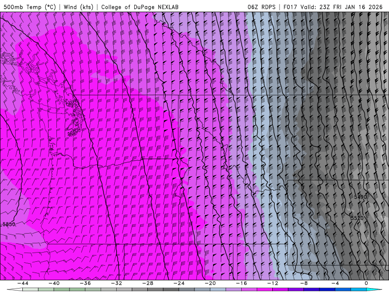The height and width of the screenshot is (292, 389).
Task: Select the -36 color scale label
Action: point(85,283)
